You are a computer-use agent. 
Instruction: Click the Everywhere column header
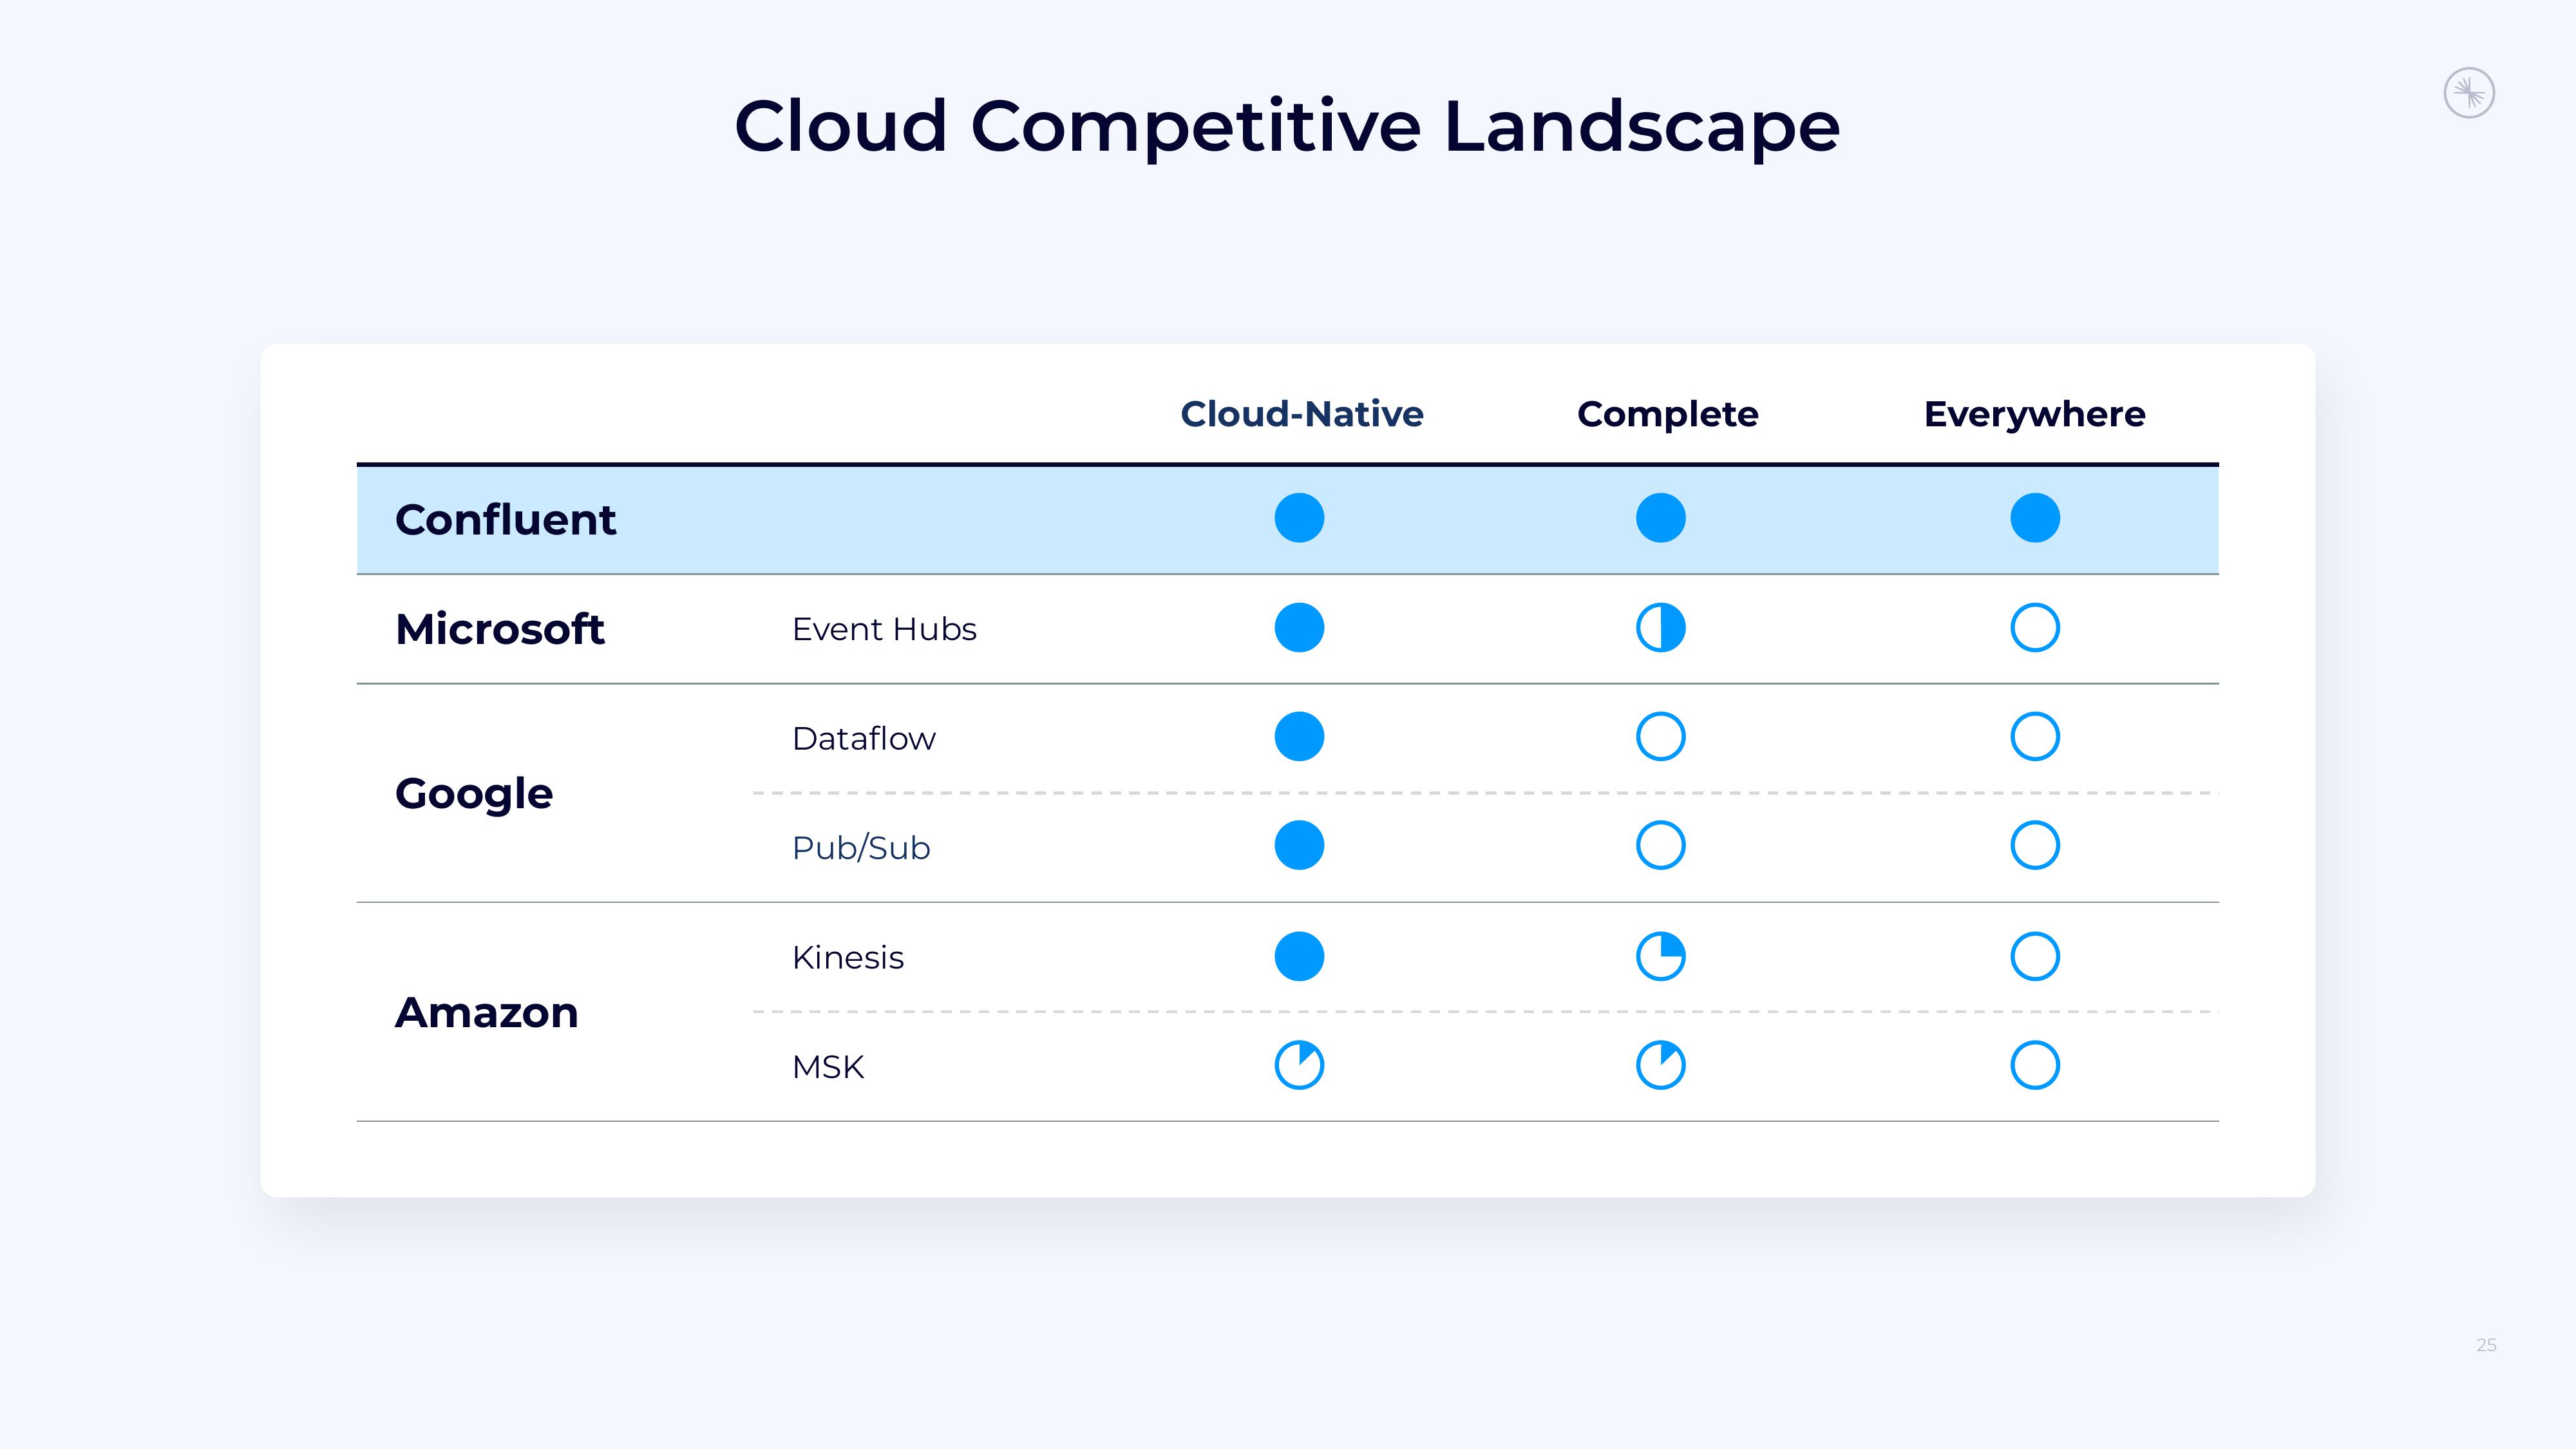[x=2034, y=415]
